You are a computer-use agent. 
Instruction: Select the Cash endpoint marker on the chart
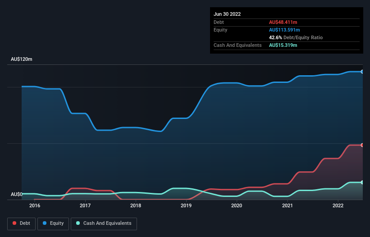click(362, 182)
